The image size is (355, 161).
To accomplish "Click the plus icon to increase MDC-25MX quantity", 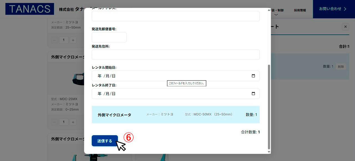I will click(x=73, y=122).
